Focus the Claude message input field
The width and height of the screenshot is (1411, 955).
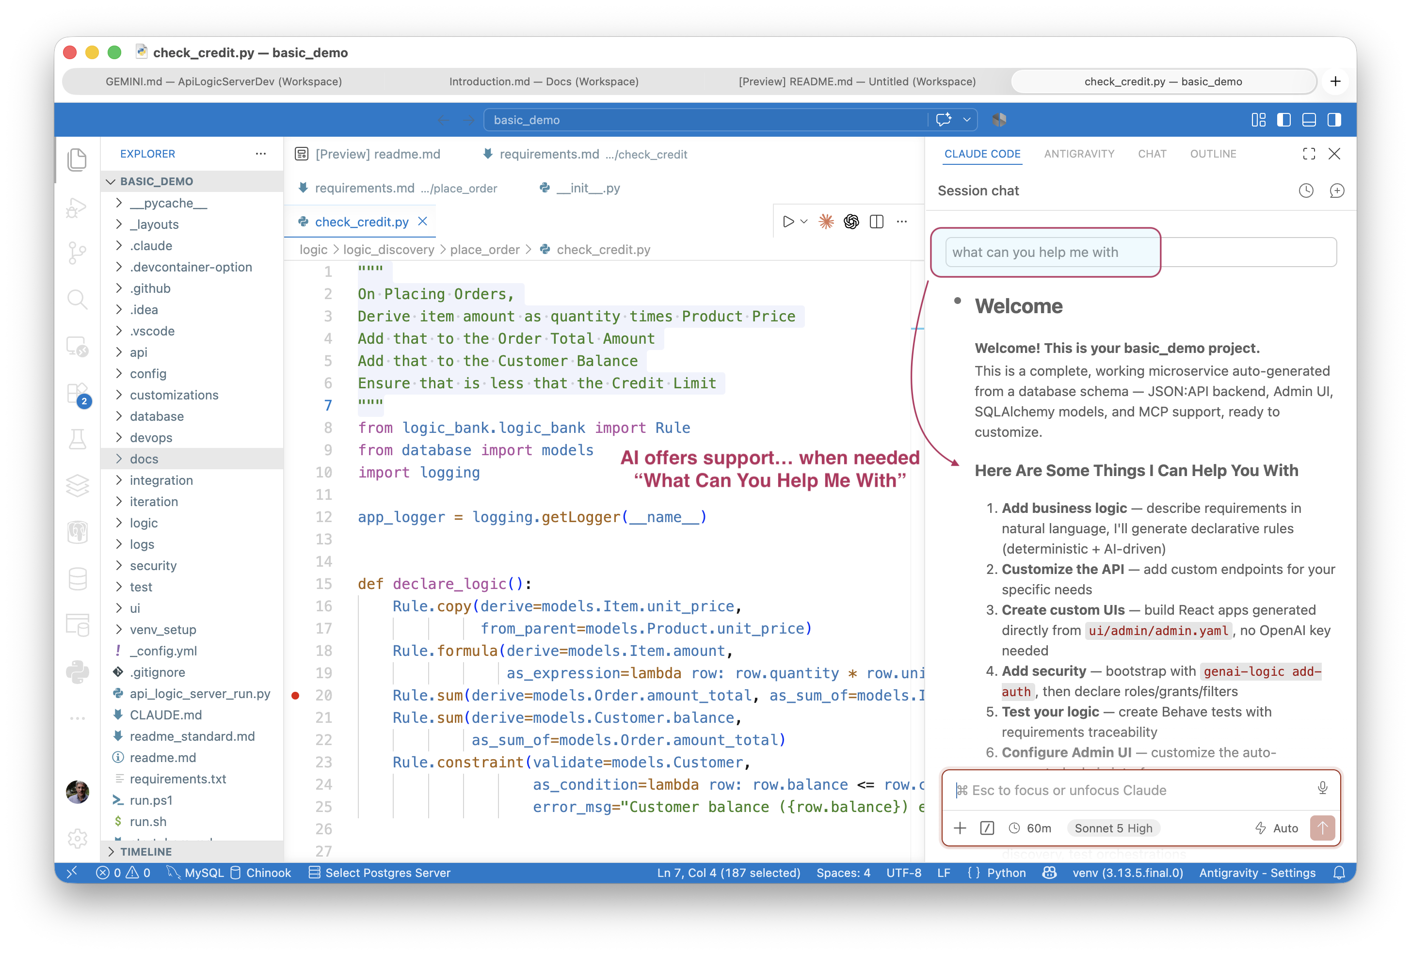(x=1129, y=790)
